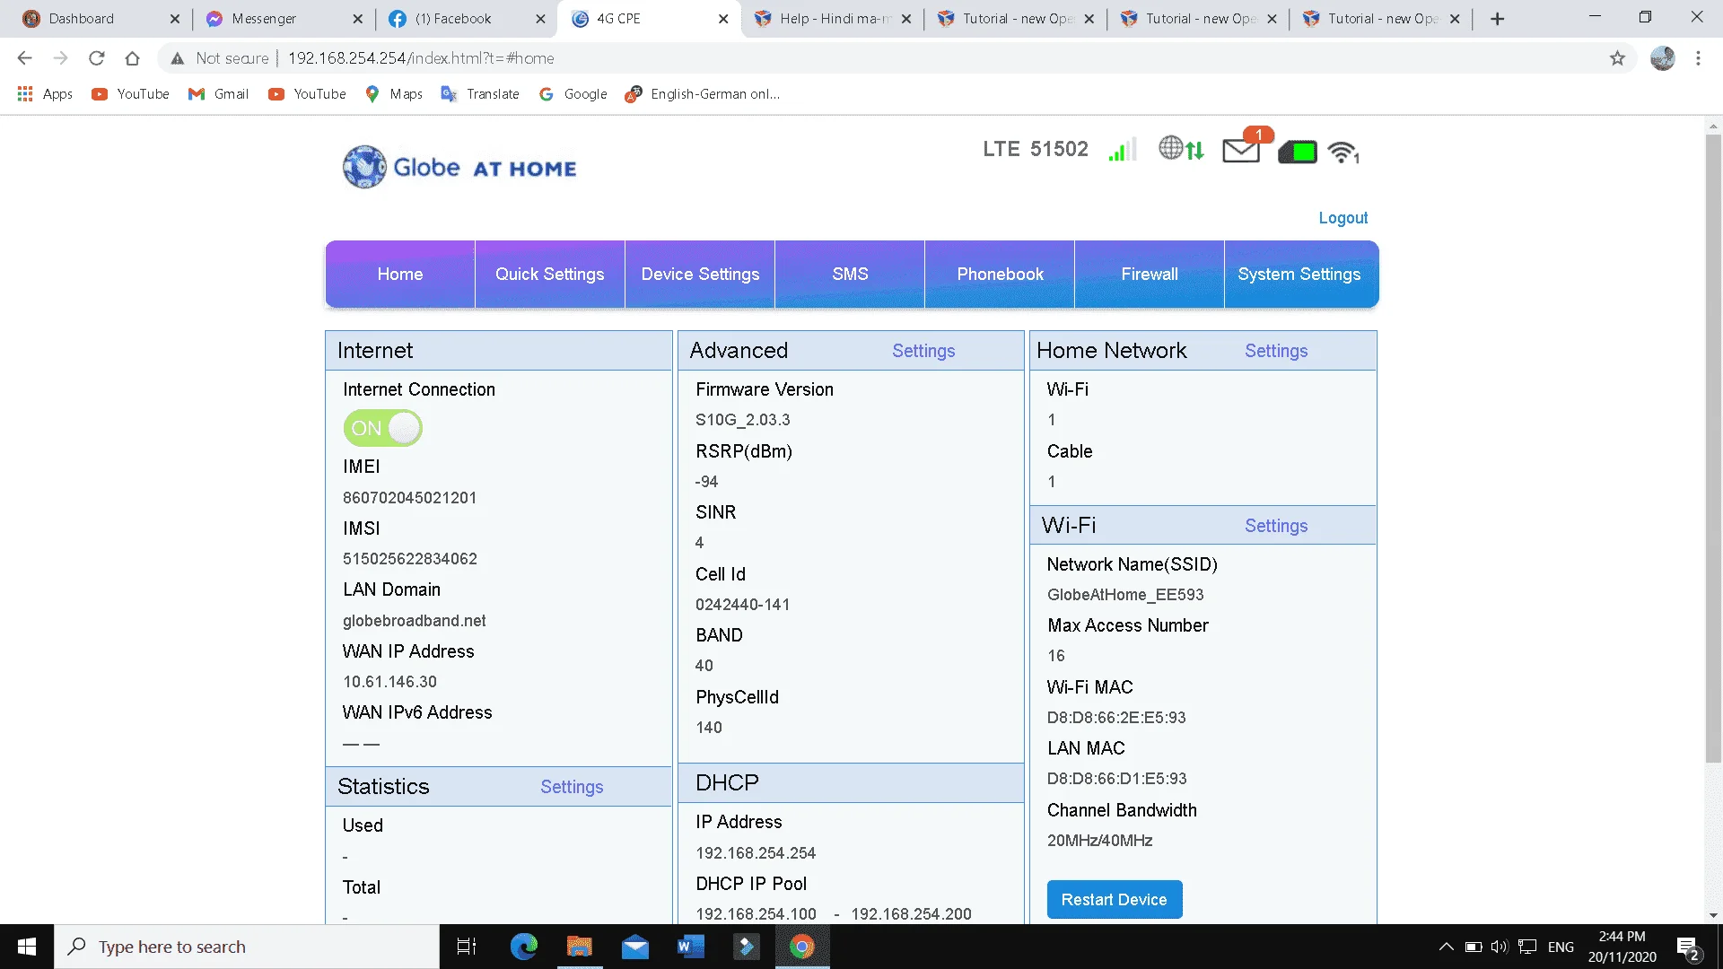
Task: Click the browser forward arrow
Action: tap(60, 58)
